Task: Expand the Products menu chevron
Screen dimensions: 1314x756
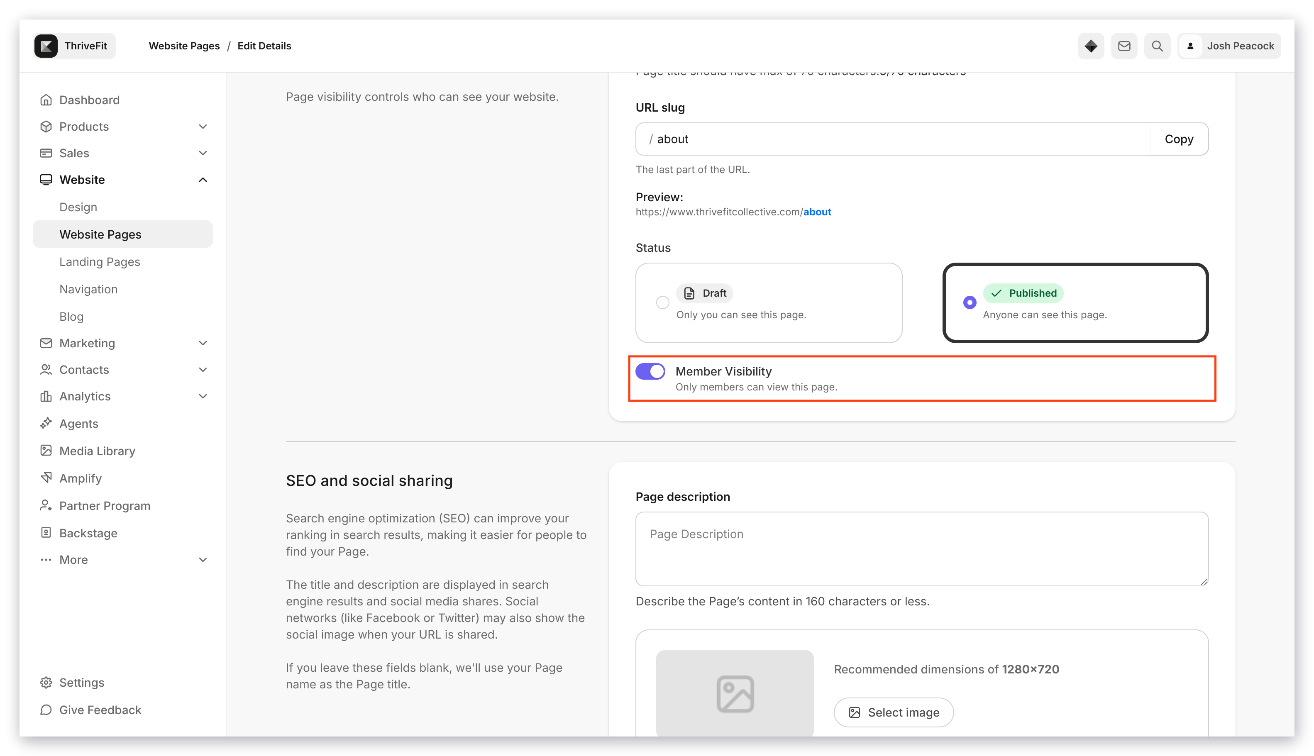Action: point(203,126)
